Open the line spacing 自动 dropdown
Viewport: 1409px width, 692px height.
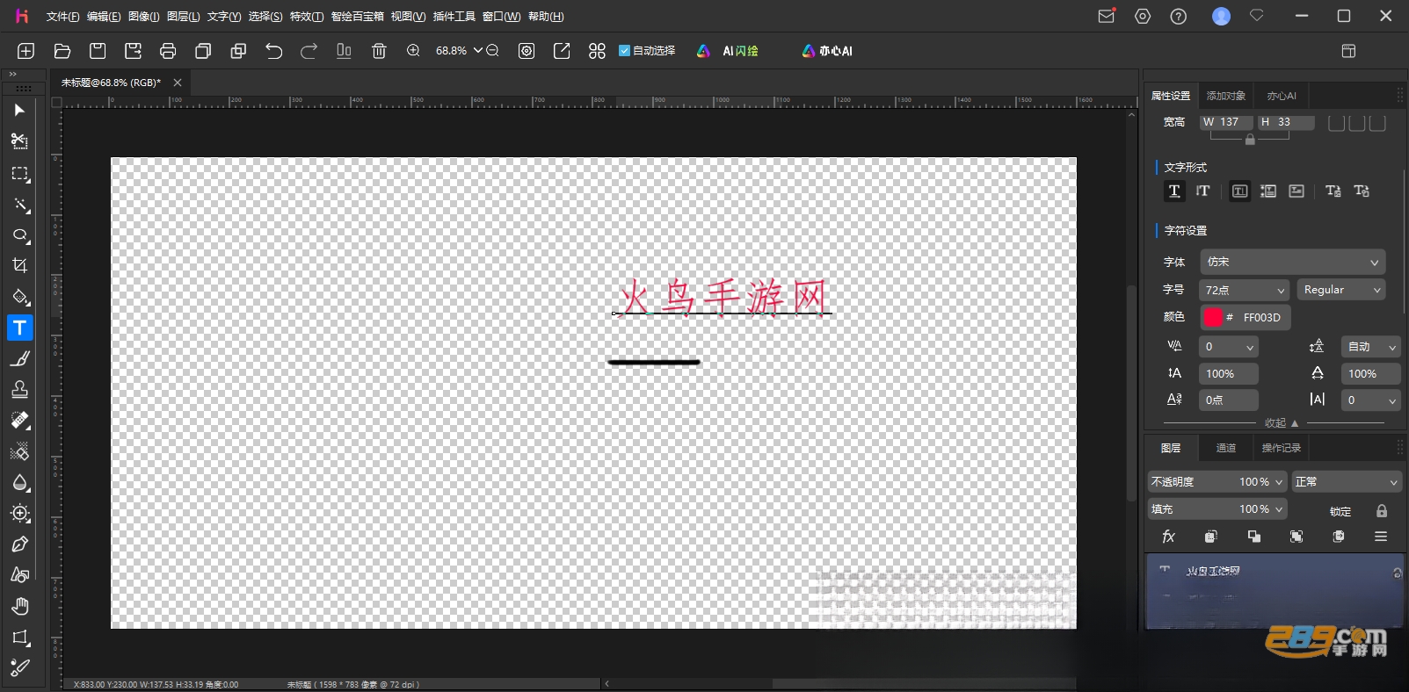[1369, 347]
